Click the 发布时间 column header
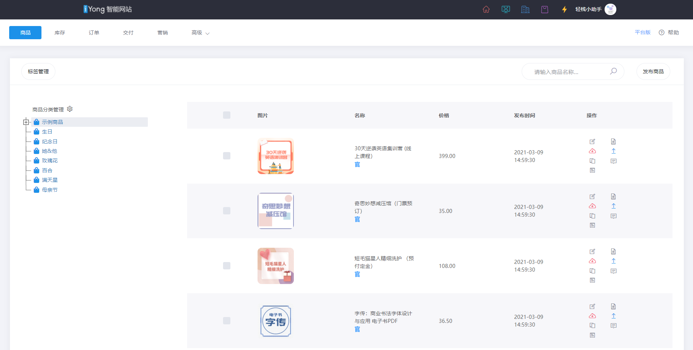693x350 pixels. [525, 115]
